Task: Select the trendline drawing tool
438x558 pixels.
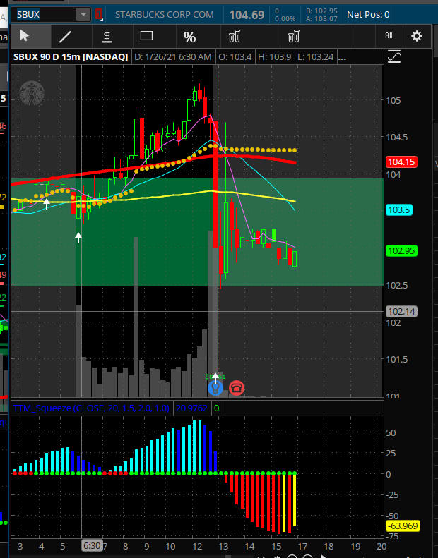Action: (x=65, y=35)
